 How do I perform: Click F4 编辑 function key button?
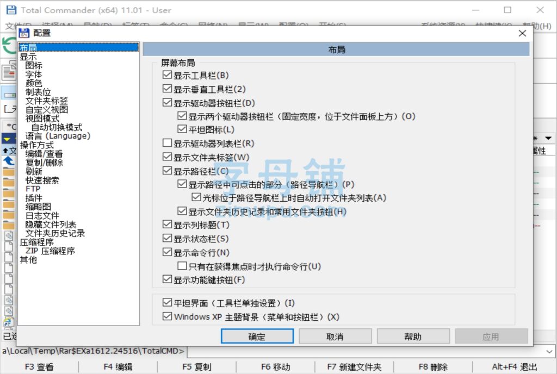[x=118, y=366]
